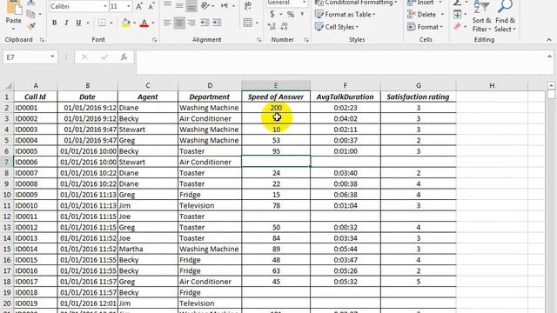Click the Copy icon
The image size is (557, 313).
click(31, 14)
